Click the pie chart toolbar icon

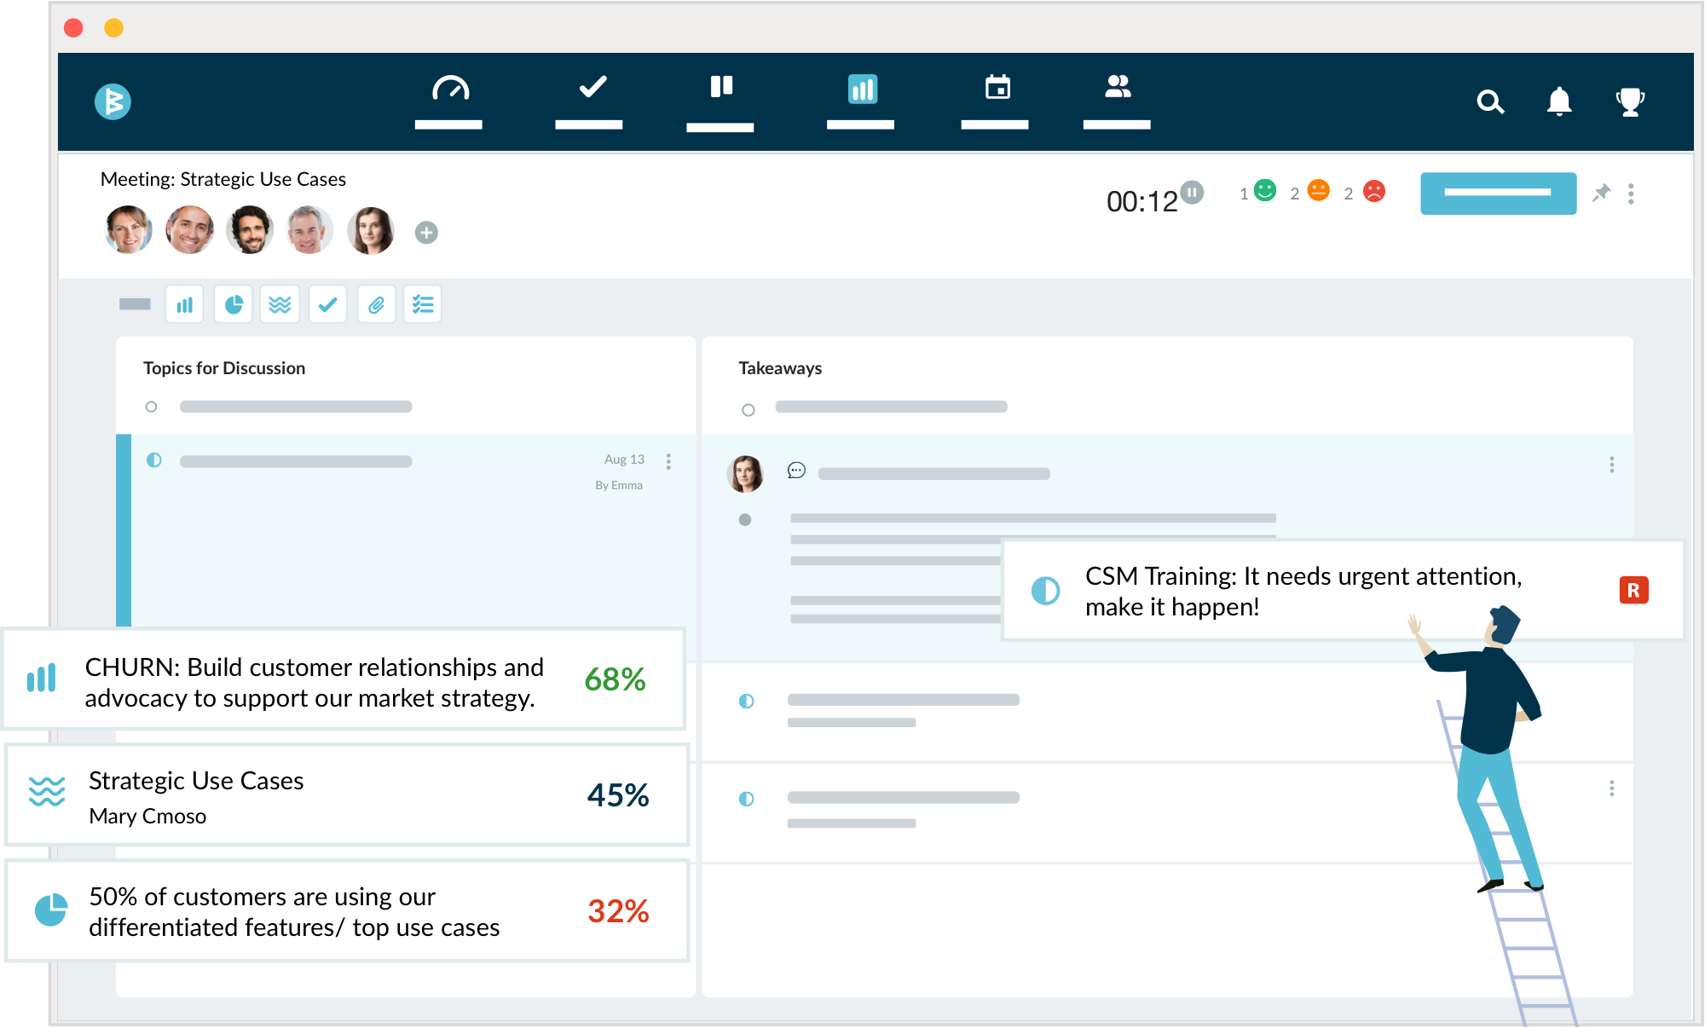(233, 304)
